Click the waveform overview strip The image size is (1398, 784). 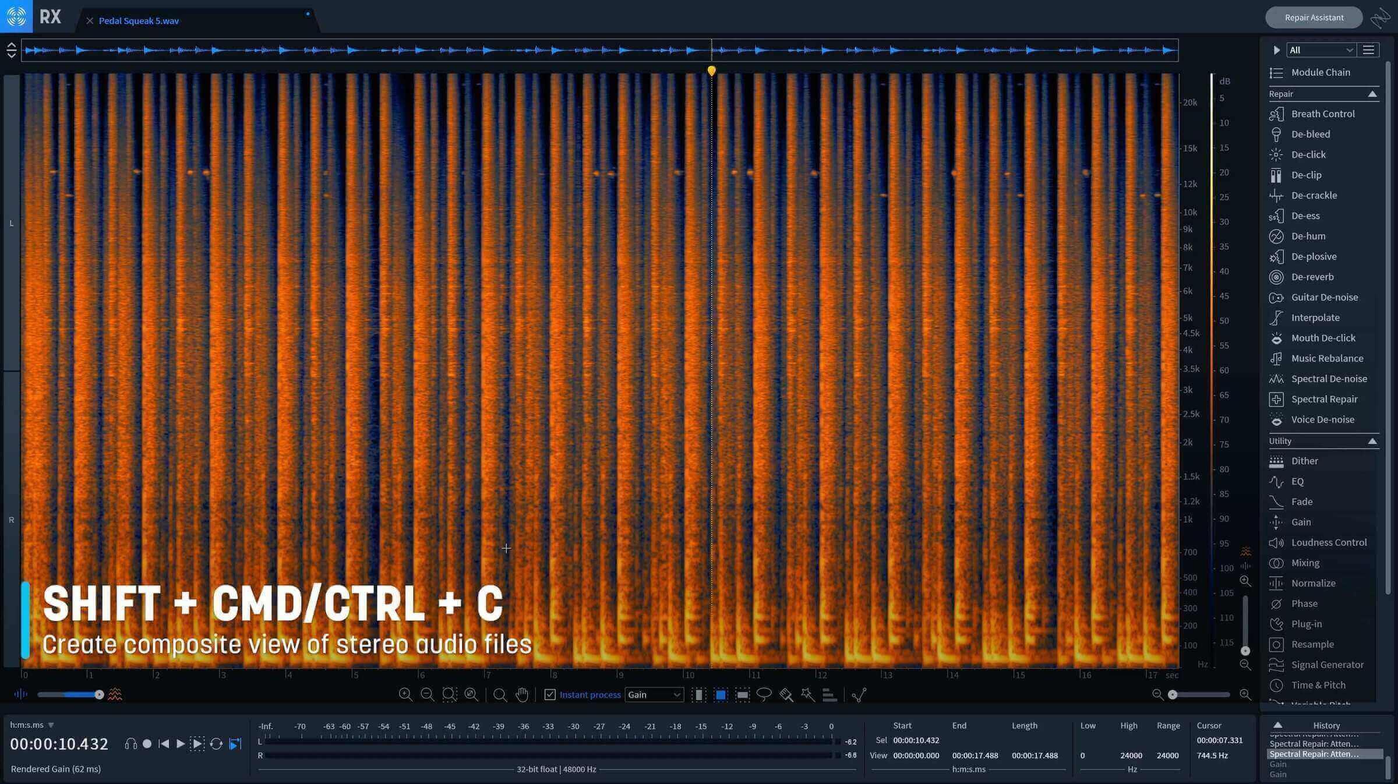click(x=600, y=50)
